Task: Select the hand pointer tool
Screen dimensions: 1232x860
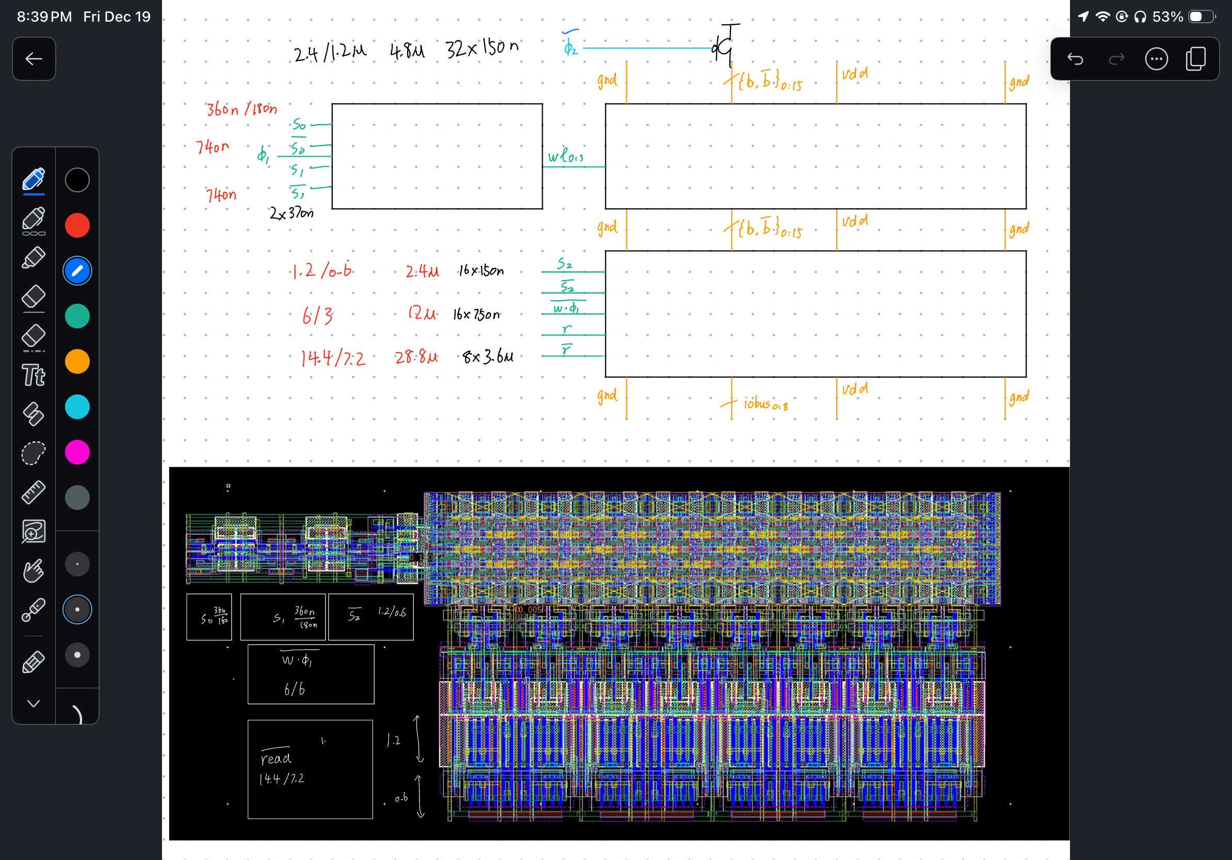Action: [33, 570]
